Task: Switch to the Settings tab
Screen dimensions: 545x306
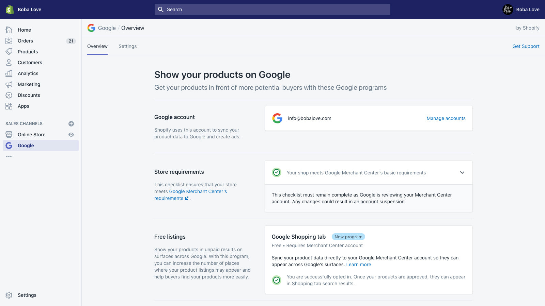Action: (x=127, y=46)
